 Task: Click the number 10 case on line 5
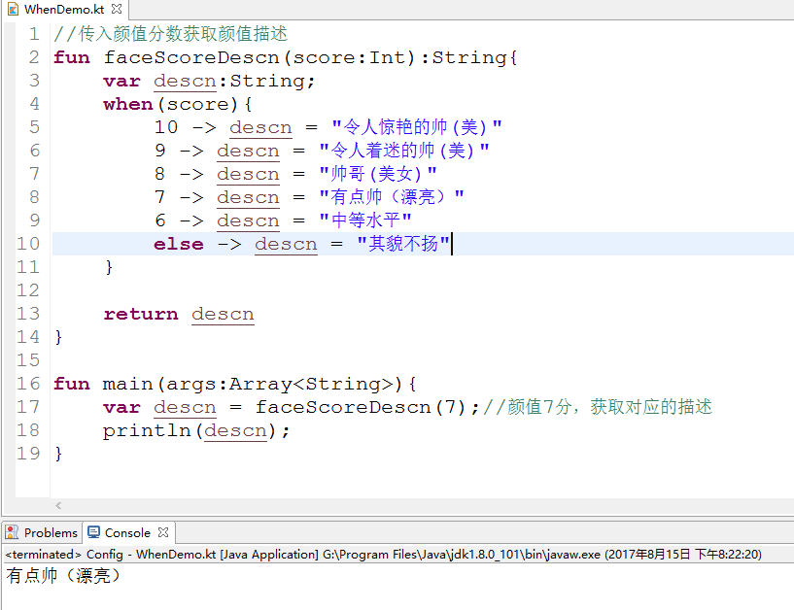pyautogui.click(x=166, y=127)
